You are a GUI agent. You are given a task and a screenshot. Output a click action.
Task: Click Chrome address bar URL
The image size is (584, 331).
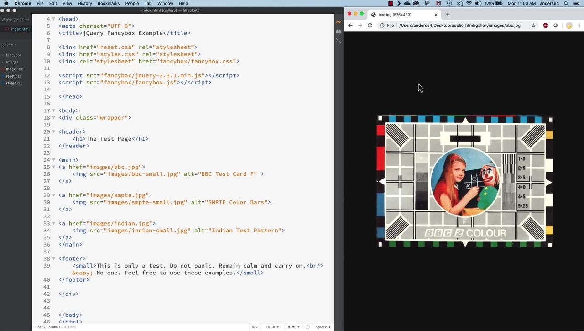point(459,26)
